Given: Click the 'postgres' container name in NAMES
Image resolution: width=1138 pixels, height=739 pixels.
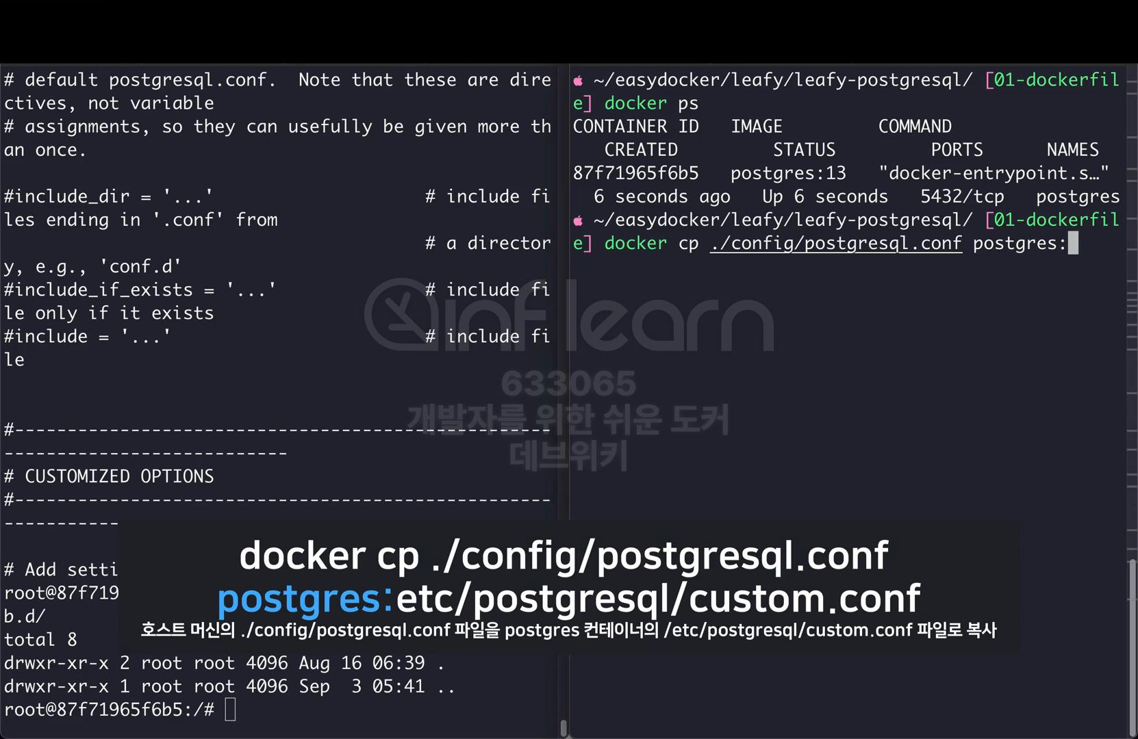Looking at the screenshot, I should (x=1078, y=197).
